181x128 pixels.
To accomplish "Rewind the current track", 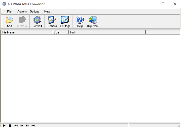I will (x=22, y=125).
